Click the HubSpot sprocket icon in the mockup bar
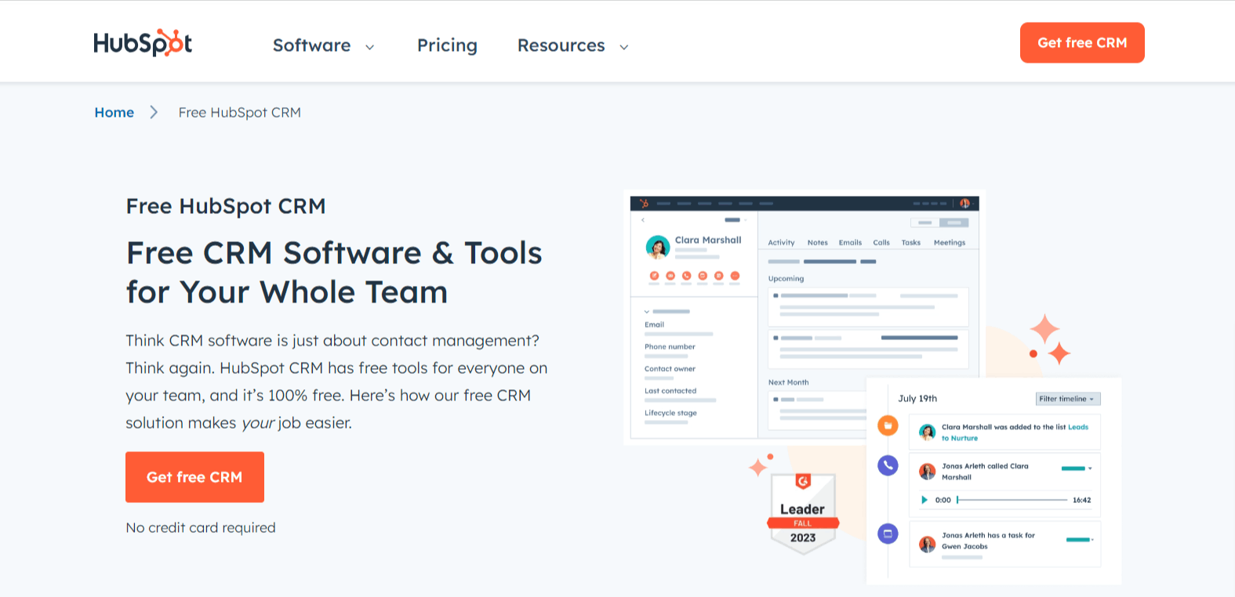 (644, 203)
